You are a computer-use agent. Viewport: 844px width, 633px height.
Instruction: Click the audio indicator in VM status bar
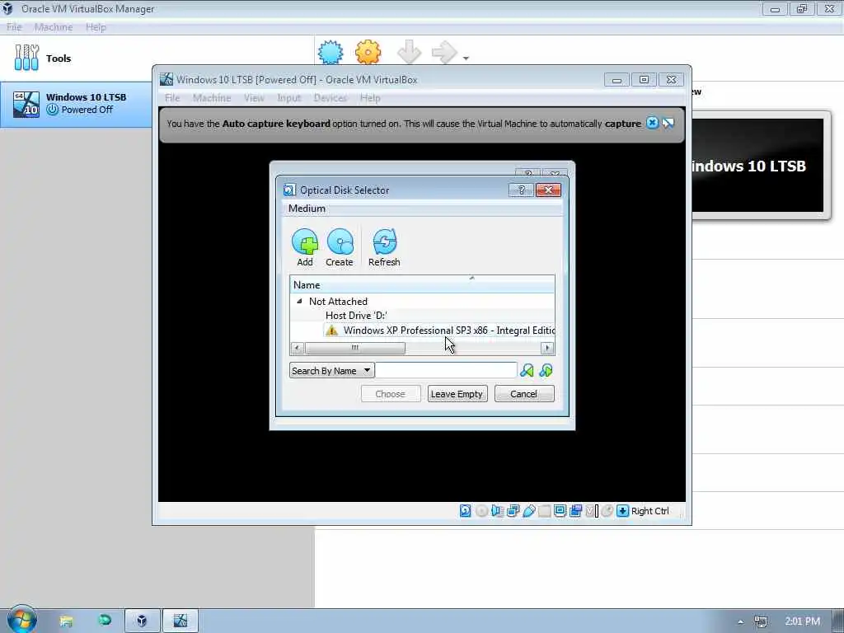click(497, 510)
